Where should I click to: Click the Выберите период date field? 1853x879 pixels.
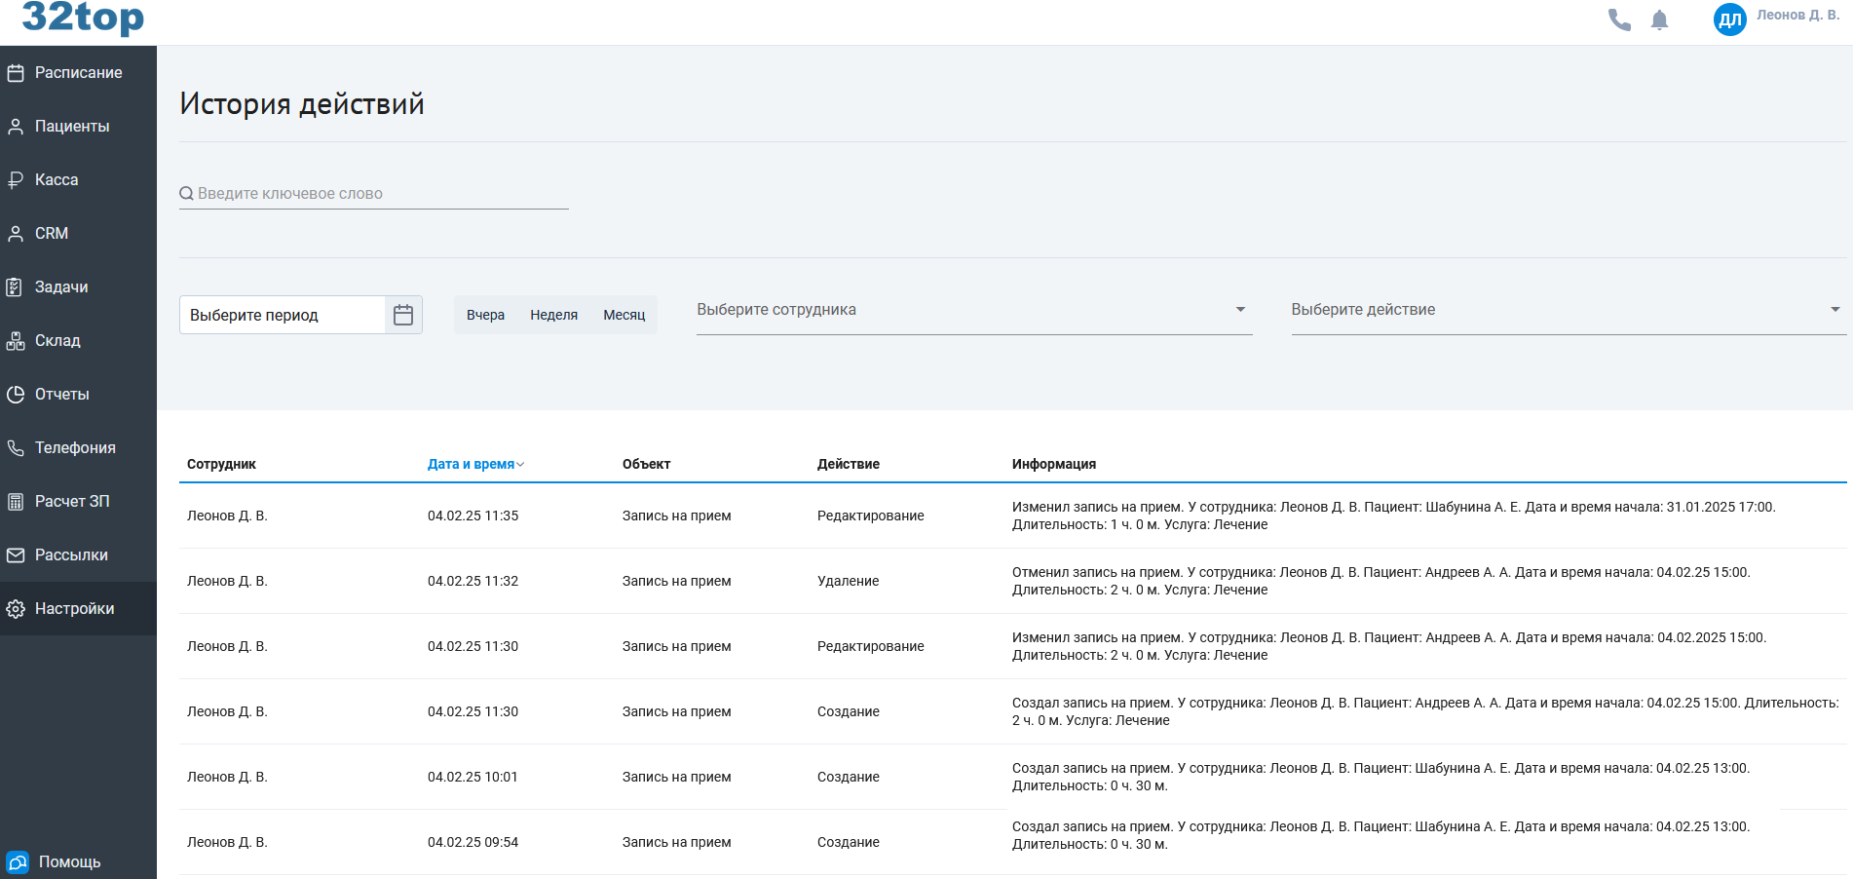coord(283,315)
